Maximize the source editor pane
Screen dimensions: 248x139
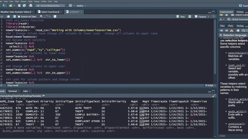tap(214, 12)
